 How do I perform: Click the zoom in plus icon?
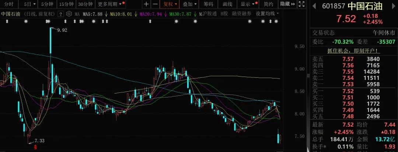146,4
